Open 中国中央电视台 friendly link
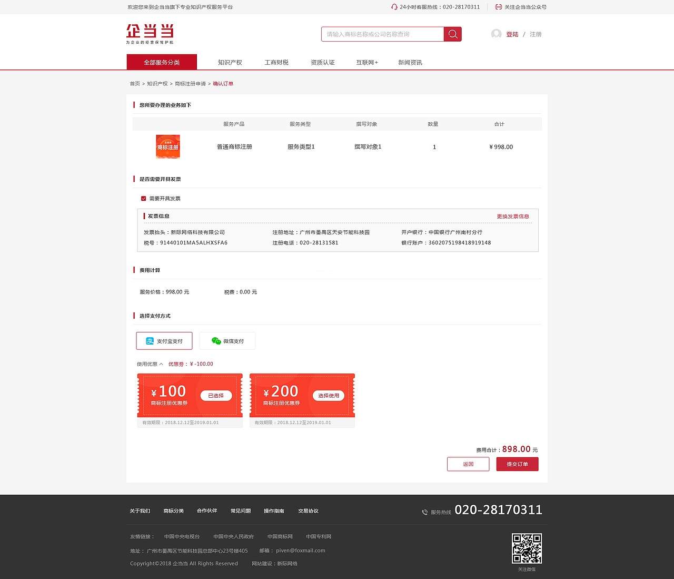This screenshot has width=674, height=579. coord(182,536)
